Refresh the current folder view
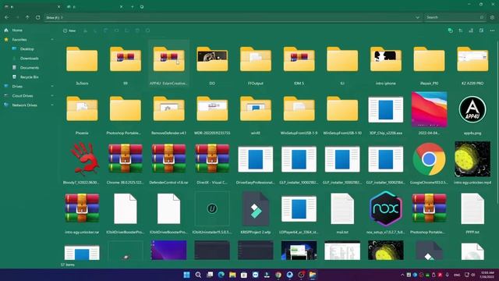This screenshot has height=281, width=499. 38,17
